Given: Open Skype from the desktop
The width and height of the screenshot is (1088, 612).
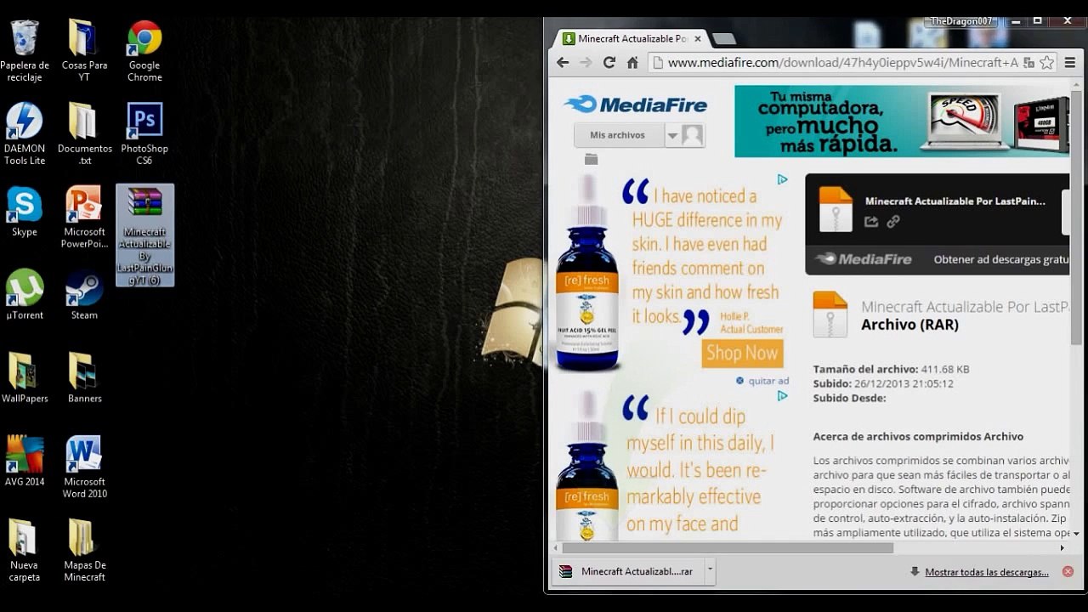Looking at the screenshot, I should 25,212.
